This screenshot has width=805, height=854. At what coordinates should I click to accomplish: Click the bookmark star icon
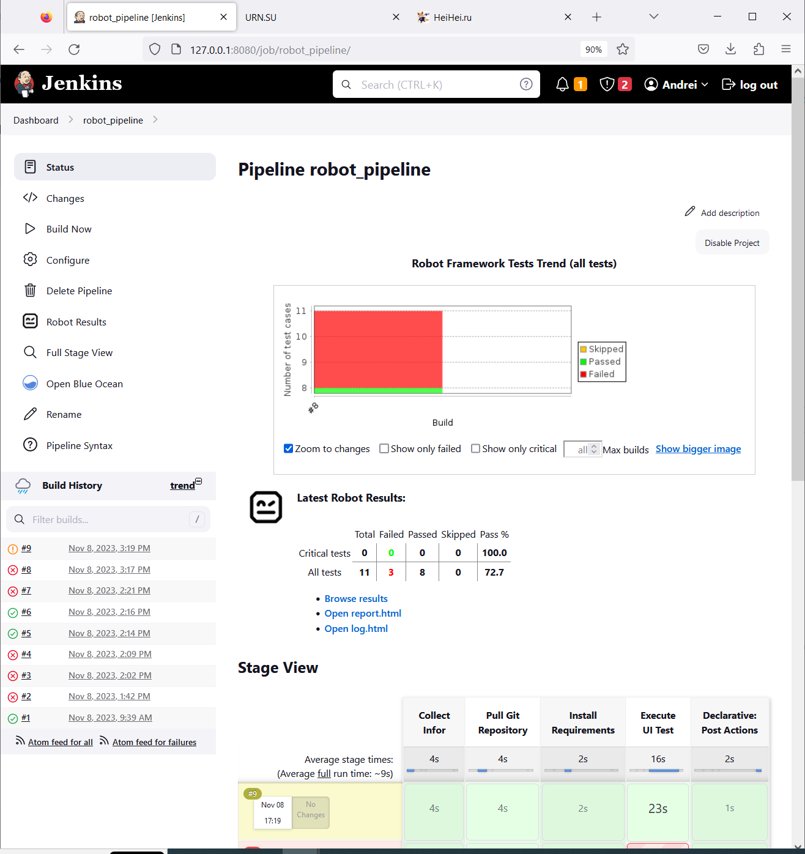coord(623,50)
